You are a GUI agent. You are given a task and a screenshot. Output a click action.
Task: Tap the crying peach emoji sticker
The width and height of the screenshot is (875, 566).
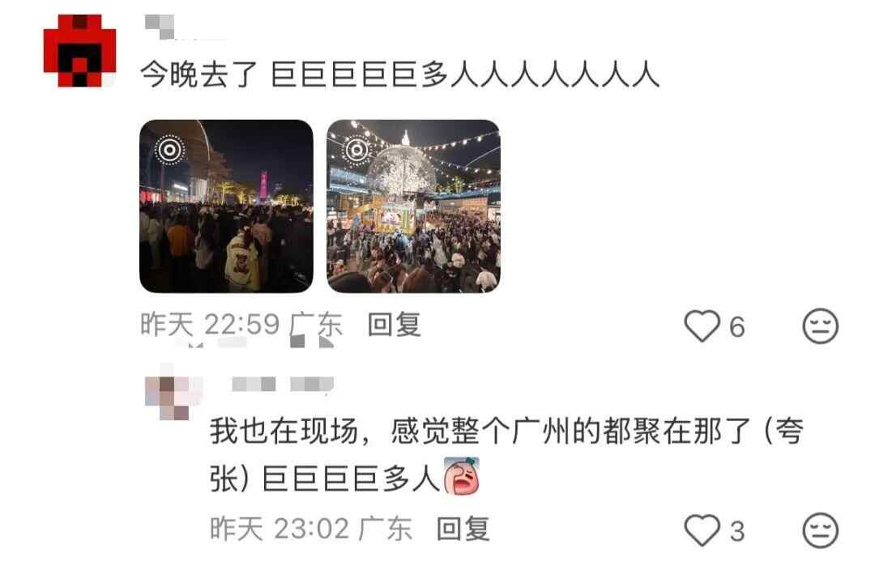coord(462,475)
